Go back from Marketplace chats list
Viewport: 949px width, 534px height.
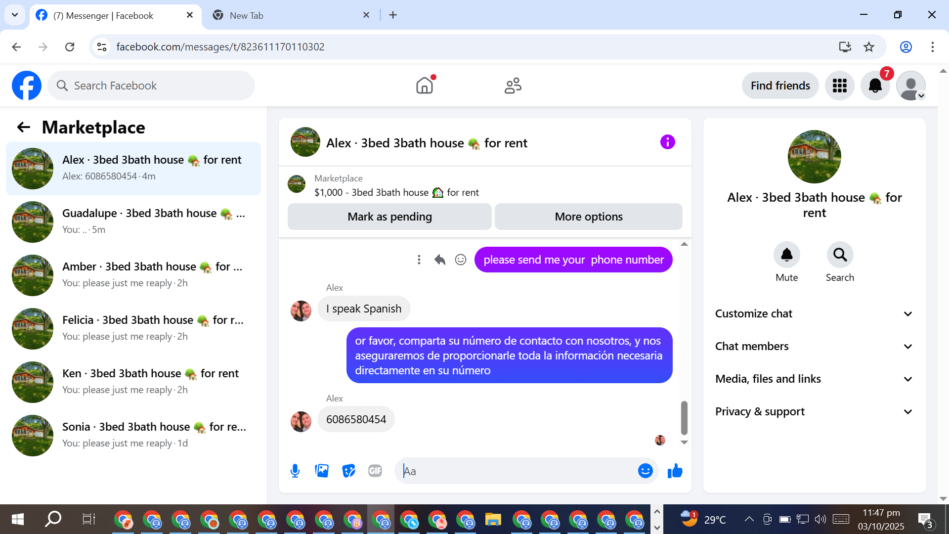24,128
